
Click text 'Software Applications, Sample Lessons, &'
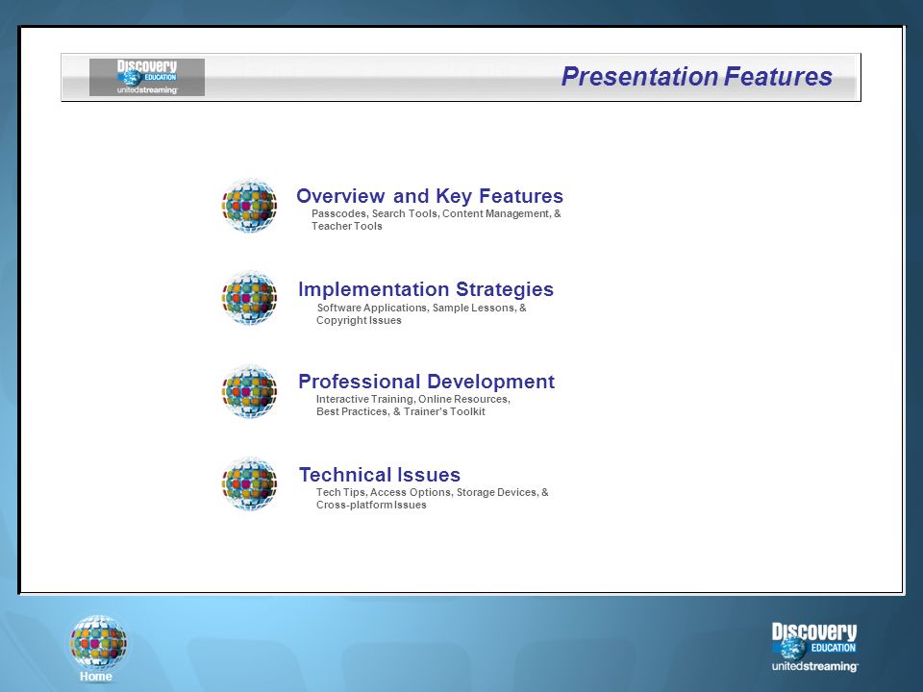click(421, 308)
